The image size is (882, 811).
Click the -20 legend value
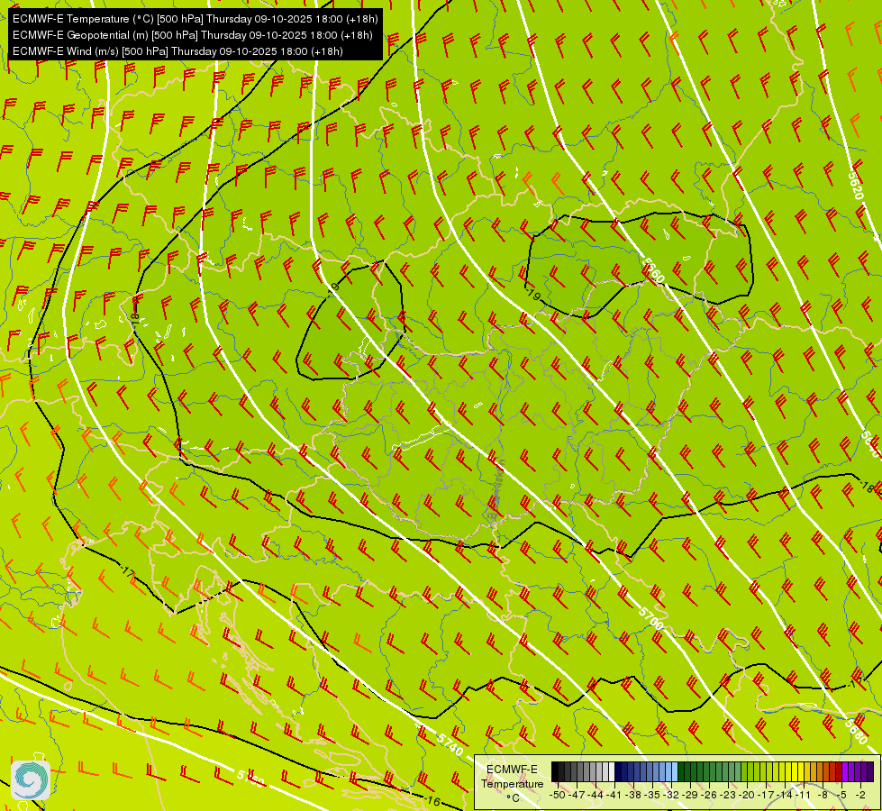(747, 795)
